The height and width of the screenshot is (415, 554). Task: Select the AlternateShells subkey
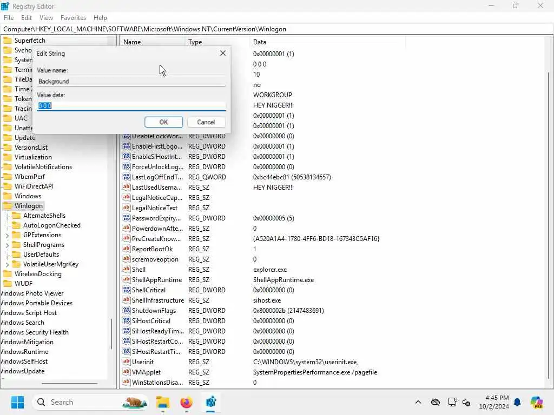pyautogui.click(x=44, y=216)
